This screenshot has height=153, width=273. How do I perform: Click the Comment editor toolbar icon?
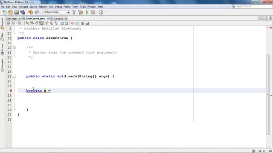pos(83,23)
